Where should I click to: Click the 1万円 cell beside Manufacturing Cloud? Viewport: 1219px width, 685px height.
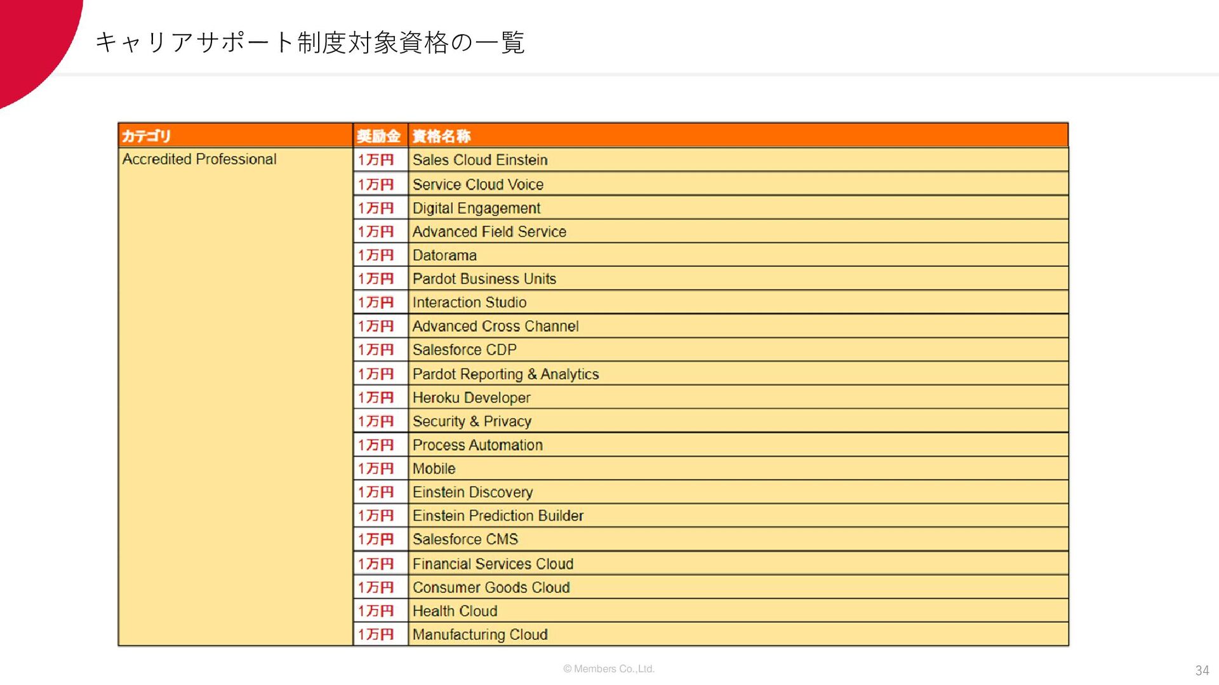(380, 634)
